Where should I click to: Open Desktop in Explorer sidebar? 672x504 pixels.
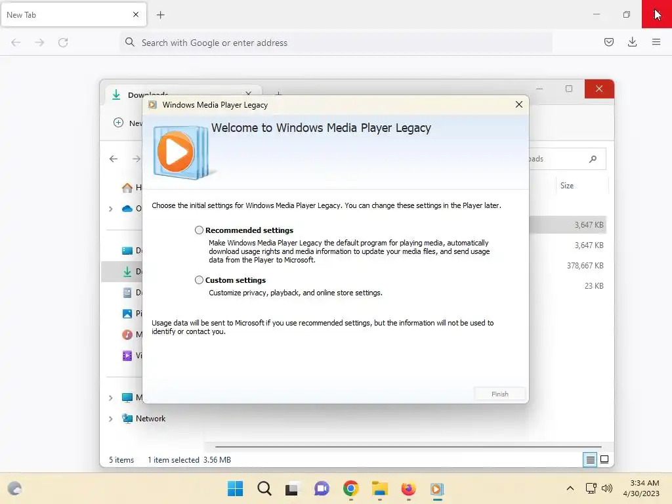pos(131,251)
